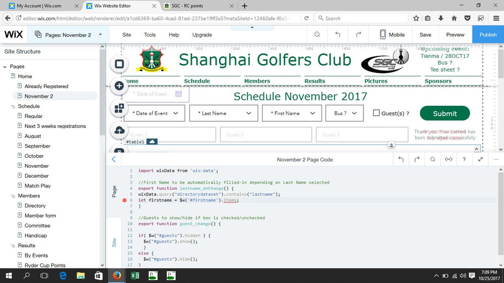Open the Bus ? dropdown

pos(345,113)
